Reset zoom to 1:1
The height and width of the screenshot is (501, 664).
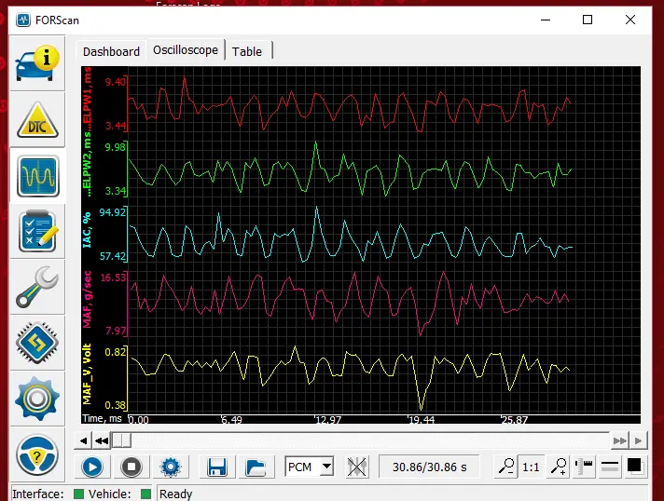[531, 467]
